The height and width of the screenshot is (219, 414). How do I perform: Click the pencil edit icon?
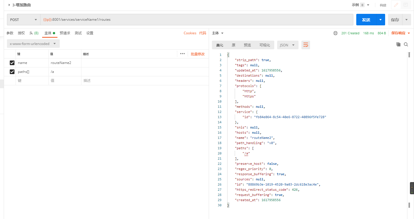click(x=396, y=5)
